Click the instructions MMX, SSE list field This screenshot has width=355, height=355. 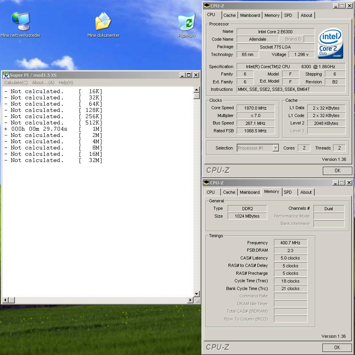(291, 89)
